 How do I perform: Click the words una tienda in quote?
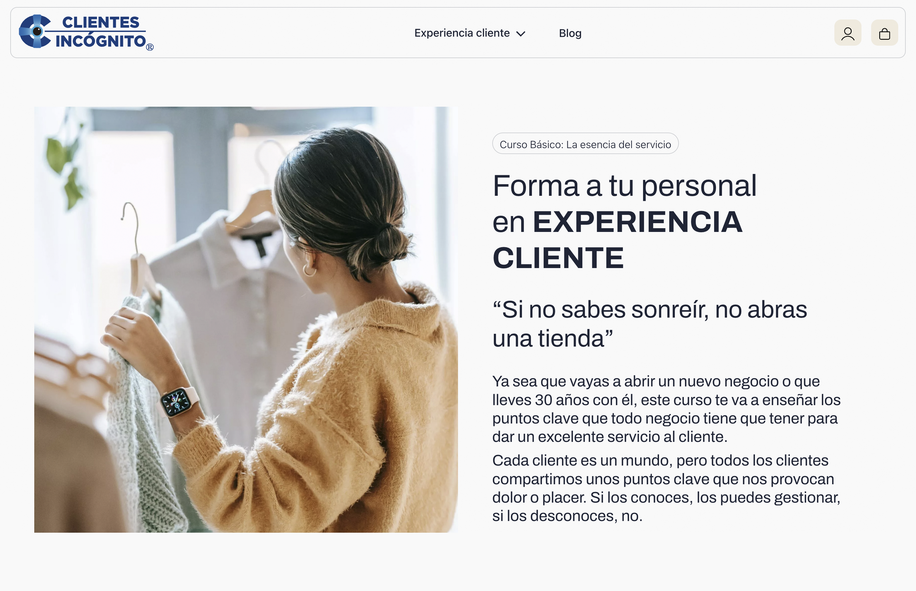552,339
